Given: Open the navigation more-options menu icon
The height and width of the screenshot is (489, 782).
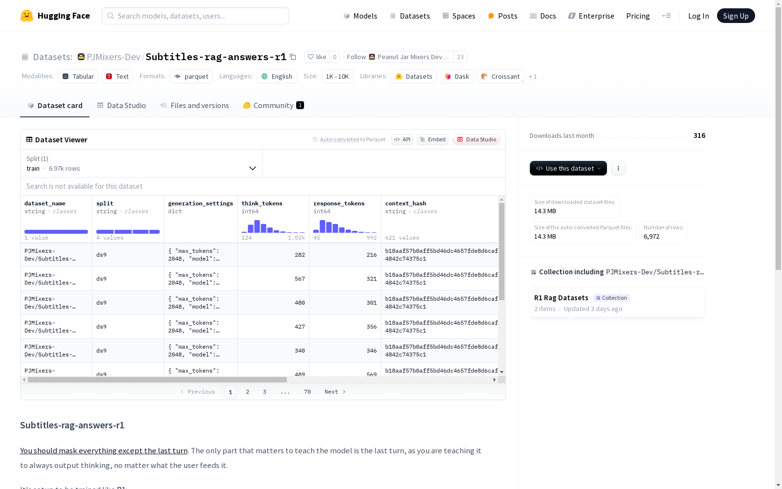Looking at the screenshot, I should coord(666,16).
